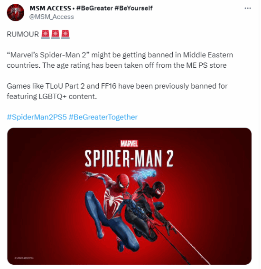The image size is (261, 269).
Task: Open the #SpiderMan2PS5 hashtag
Action: click(37, 117)
